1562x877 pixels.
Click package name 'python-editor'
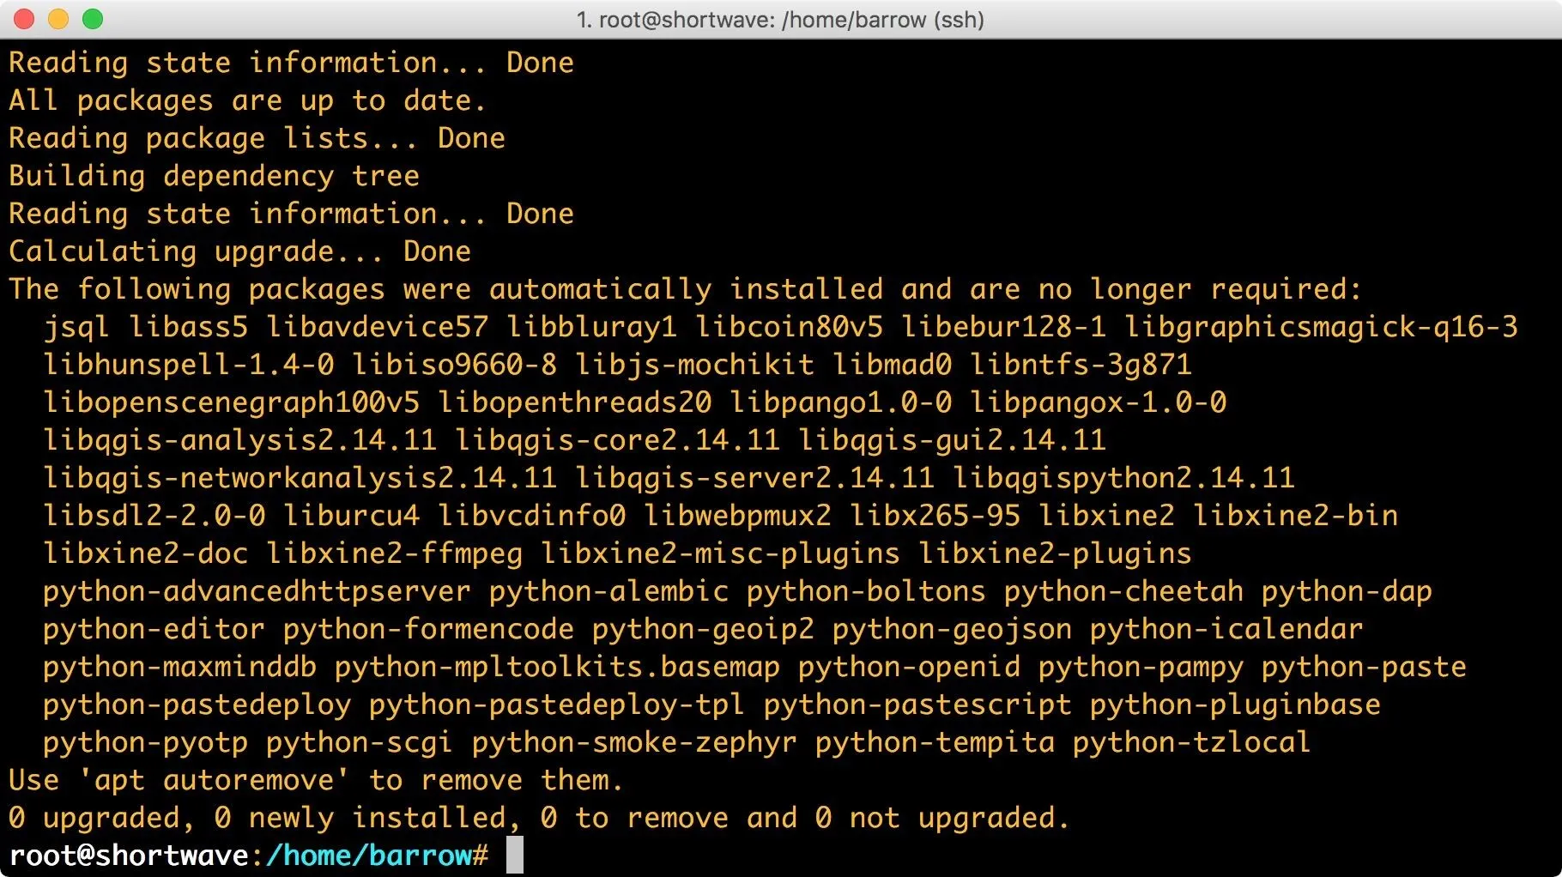pos(154,629)
